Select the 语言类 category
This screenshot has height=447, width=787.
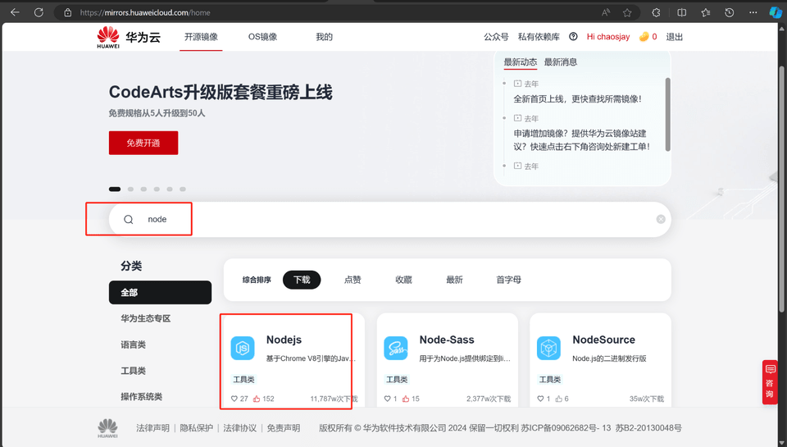(133, 344)
